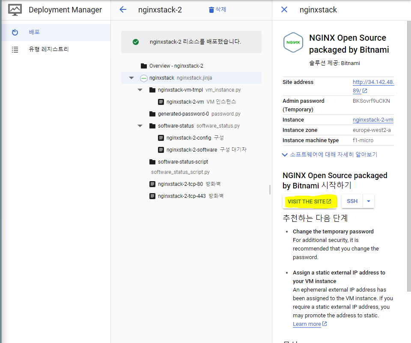
Task: Click the nginxstack-2-config document icon
Action: tap(161, 138)
